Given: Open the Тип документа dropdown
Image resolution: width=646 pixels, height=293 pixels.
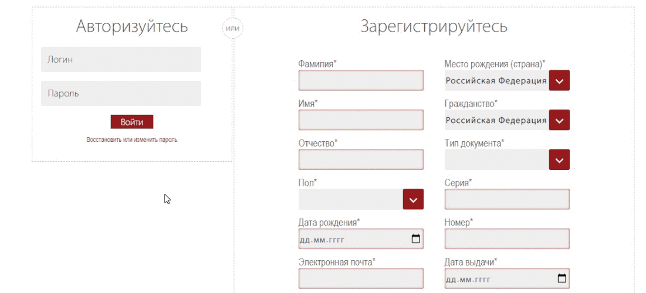Looking at the screenshot, I should point(559,159).
